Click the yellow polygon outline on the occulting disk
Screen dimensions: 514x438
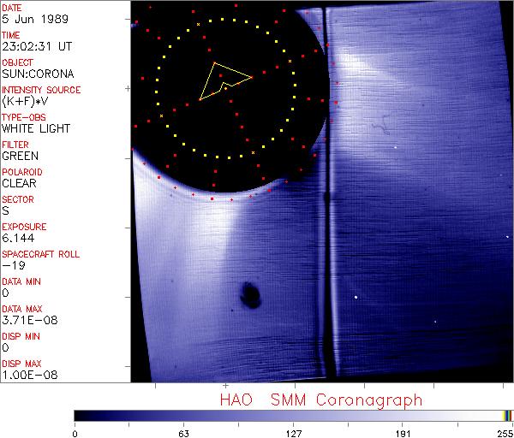[225, 81]
